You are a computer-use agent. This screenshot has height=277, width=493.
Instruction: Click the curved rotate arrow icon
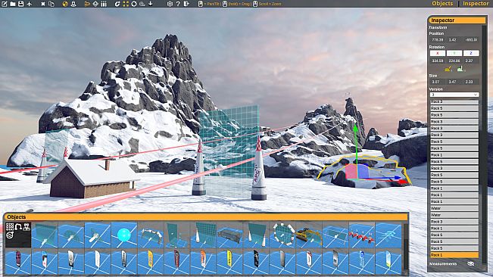[x=117, y=4]
